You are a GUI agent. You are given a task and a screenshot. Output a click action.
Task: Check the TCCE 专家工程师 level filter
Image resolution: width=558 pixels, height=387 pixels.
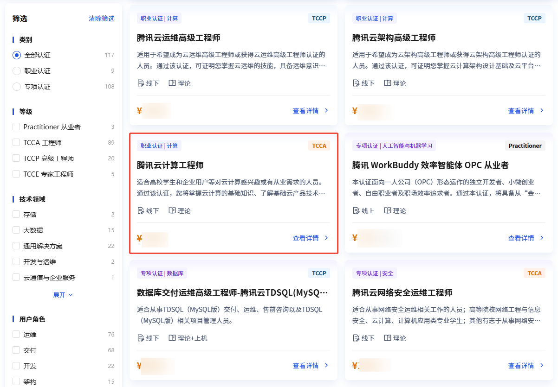point(16,174)
